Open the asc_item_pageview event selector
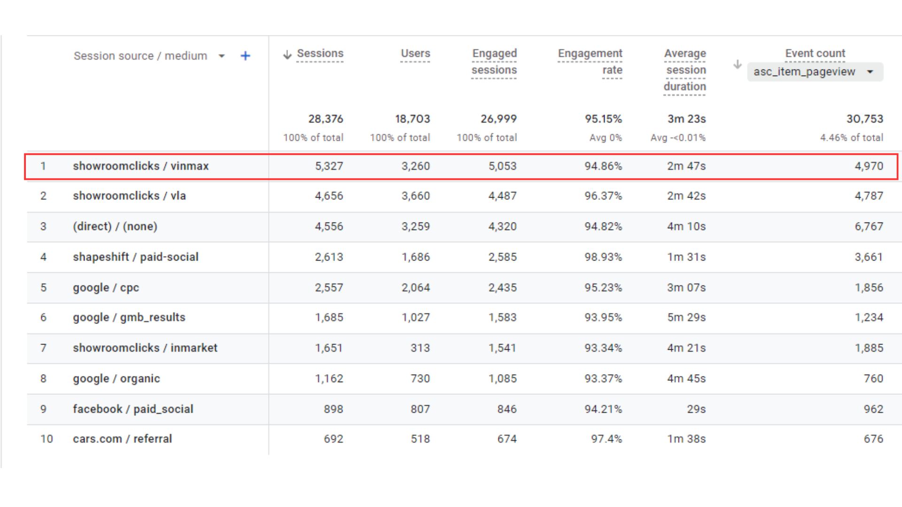 815,72
